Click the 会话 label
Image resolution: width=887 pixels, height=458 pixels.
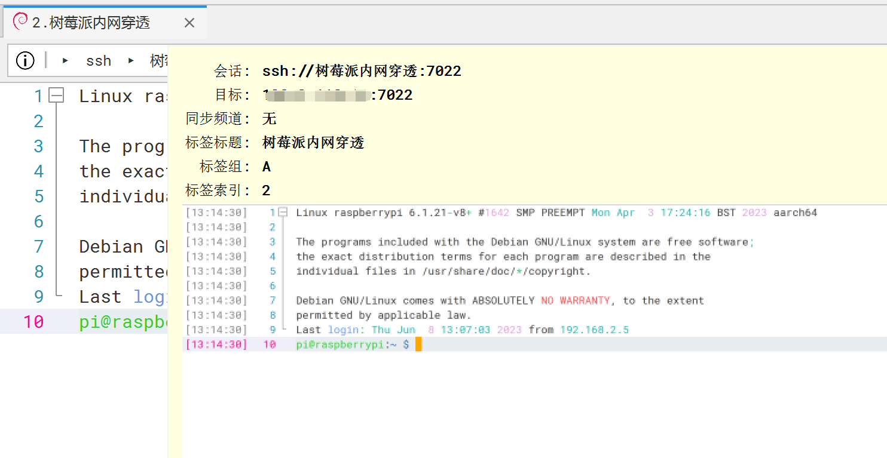click(x=232, y=71)
